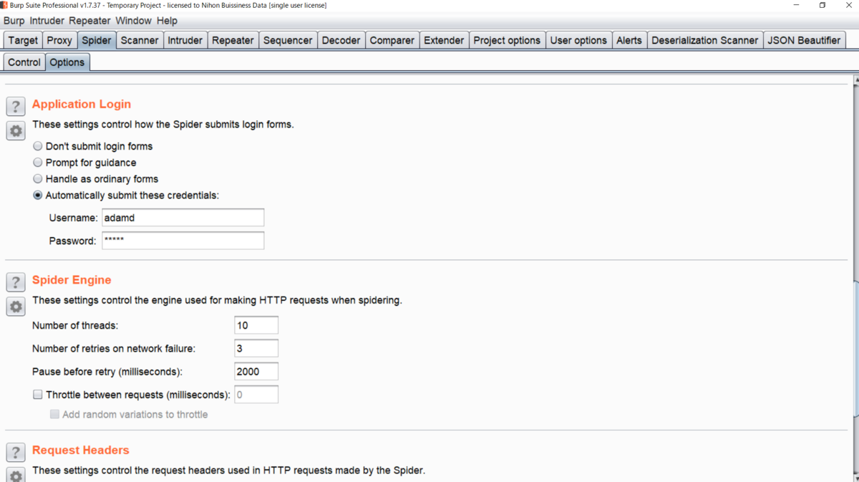This screenshot has width=859, height=482.
Task: Click the Password input field
Action: tap(183, 240)
